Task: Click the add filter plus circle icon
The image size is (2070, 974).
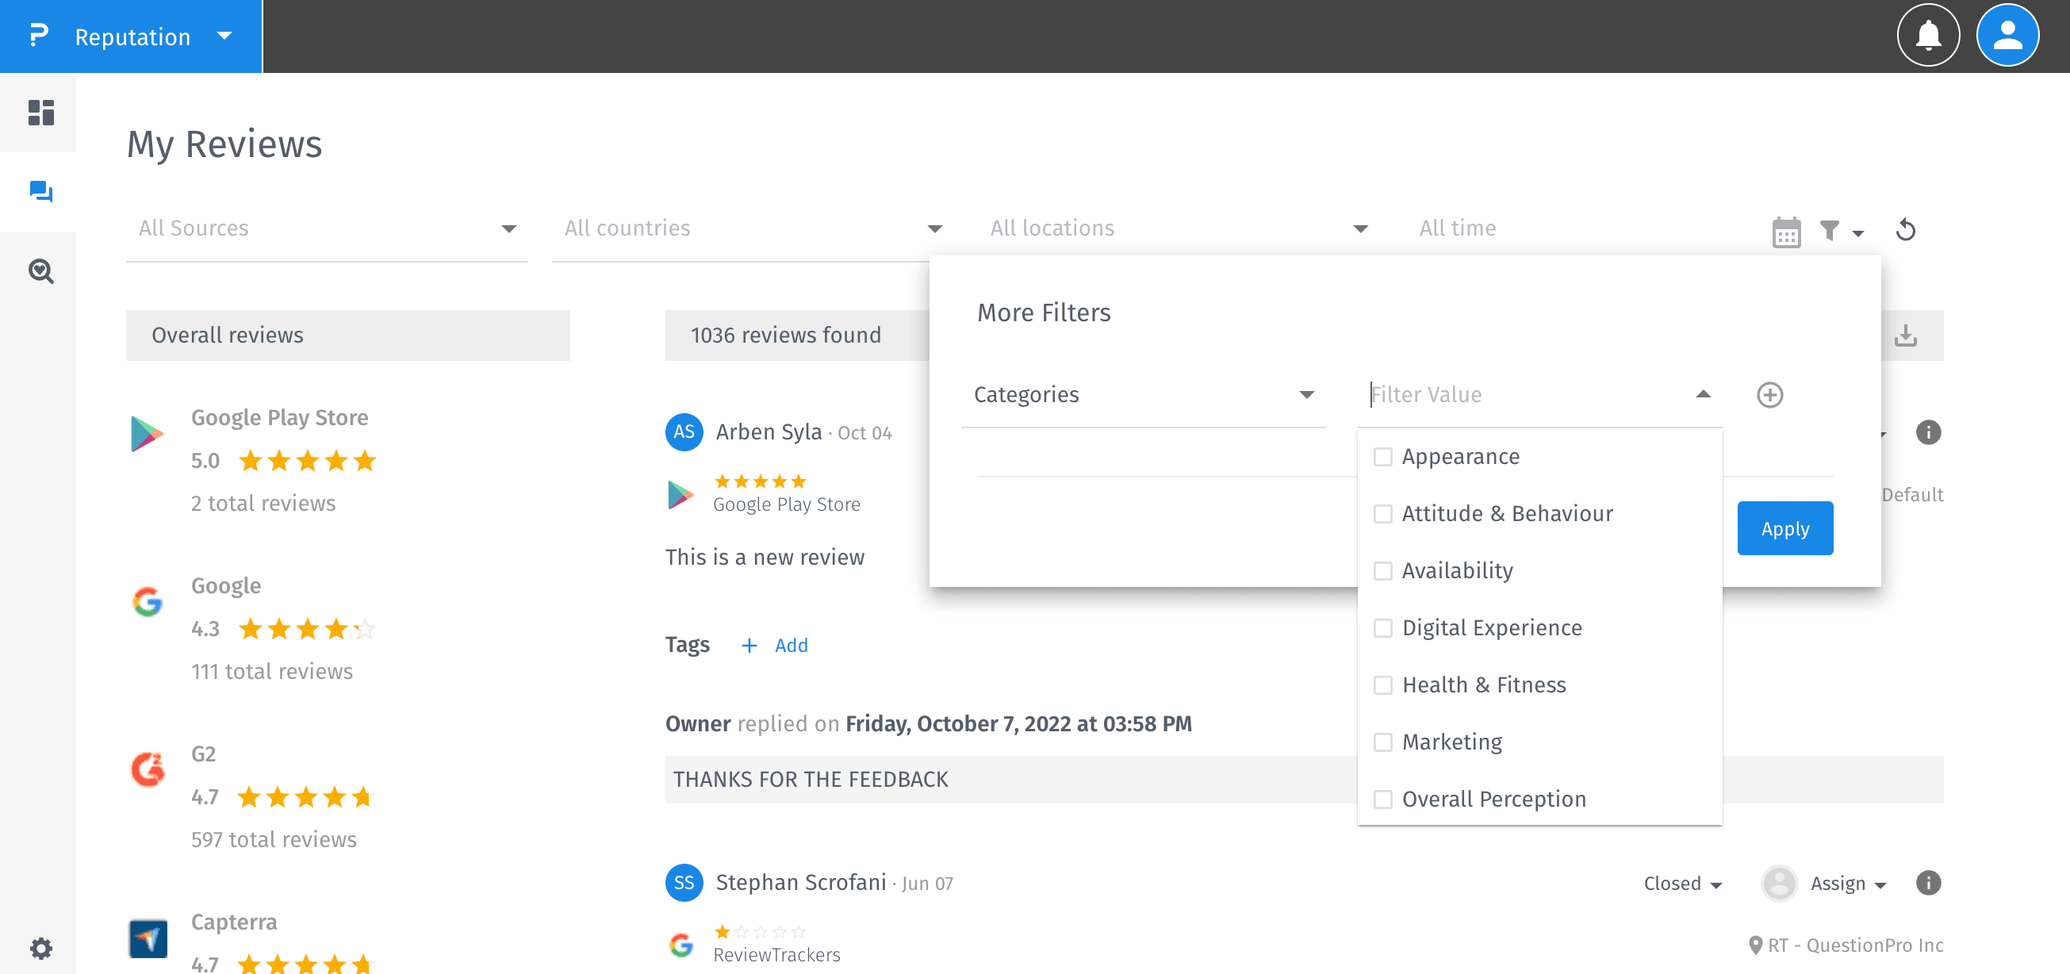Action: [x=1769, y=394]
